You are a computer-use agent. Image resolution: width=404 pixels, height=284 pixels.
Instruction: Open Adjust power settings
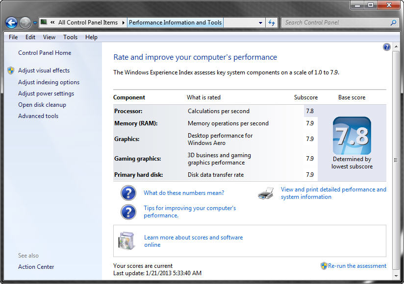click(46, 94)
